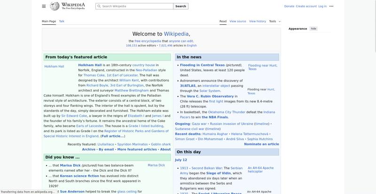The width and height of the screenshot is (376, 194).
Task: Open the bold Holkham Hall article link
Action: point(90,65)
